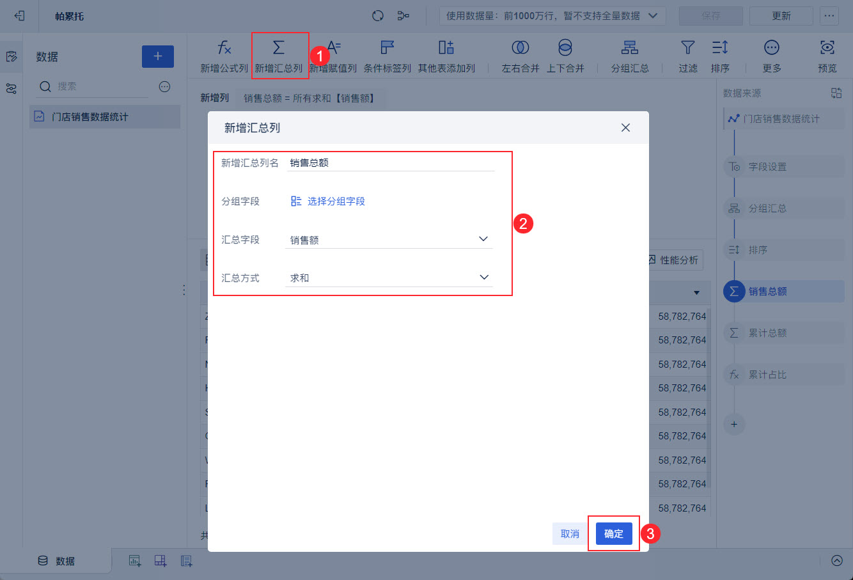This screenshot has width=853, height=580.
Task: Click the vertical dots panel resize handle
Action: pyautogui.click(x=184, y=290)
